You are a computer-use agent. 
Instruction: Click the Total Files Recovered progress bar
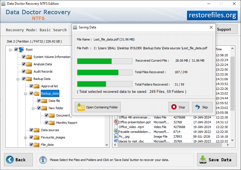(105, 72)
